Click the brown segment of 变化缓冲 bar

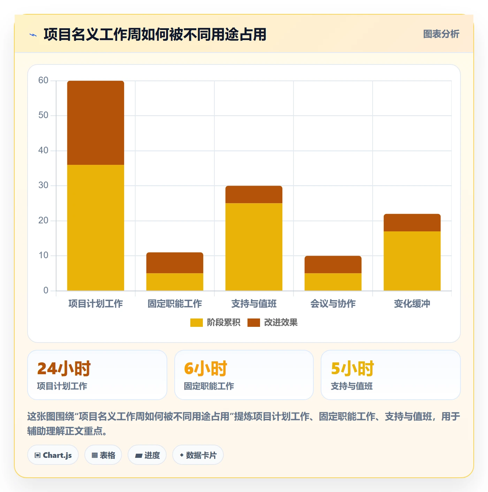pos(412,223)
